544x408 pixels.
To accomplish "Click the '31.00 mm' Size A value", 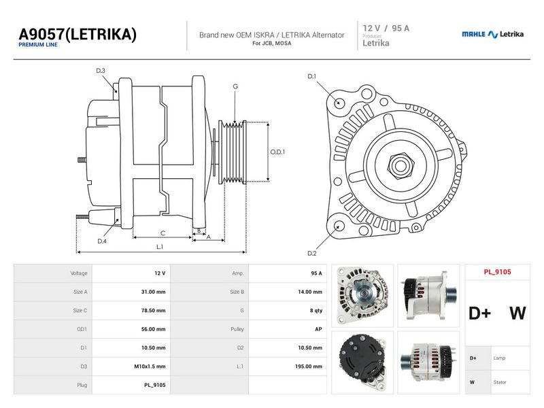I will click(154, 292).
